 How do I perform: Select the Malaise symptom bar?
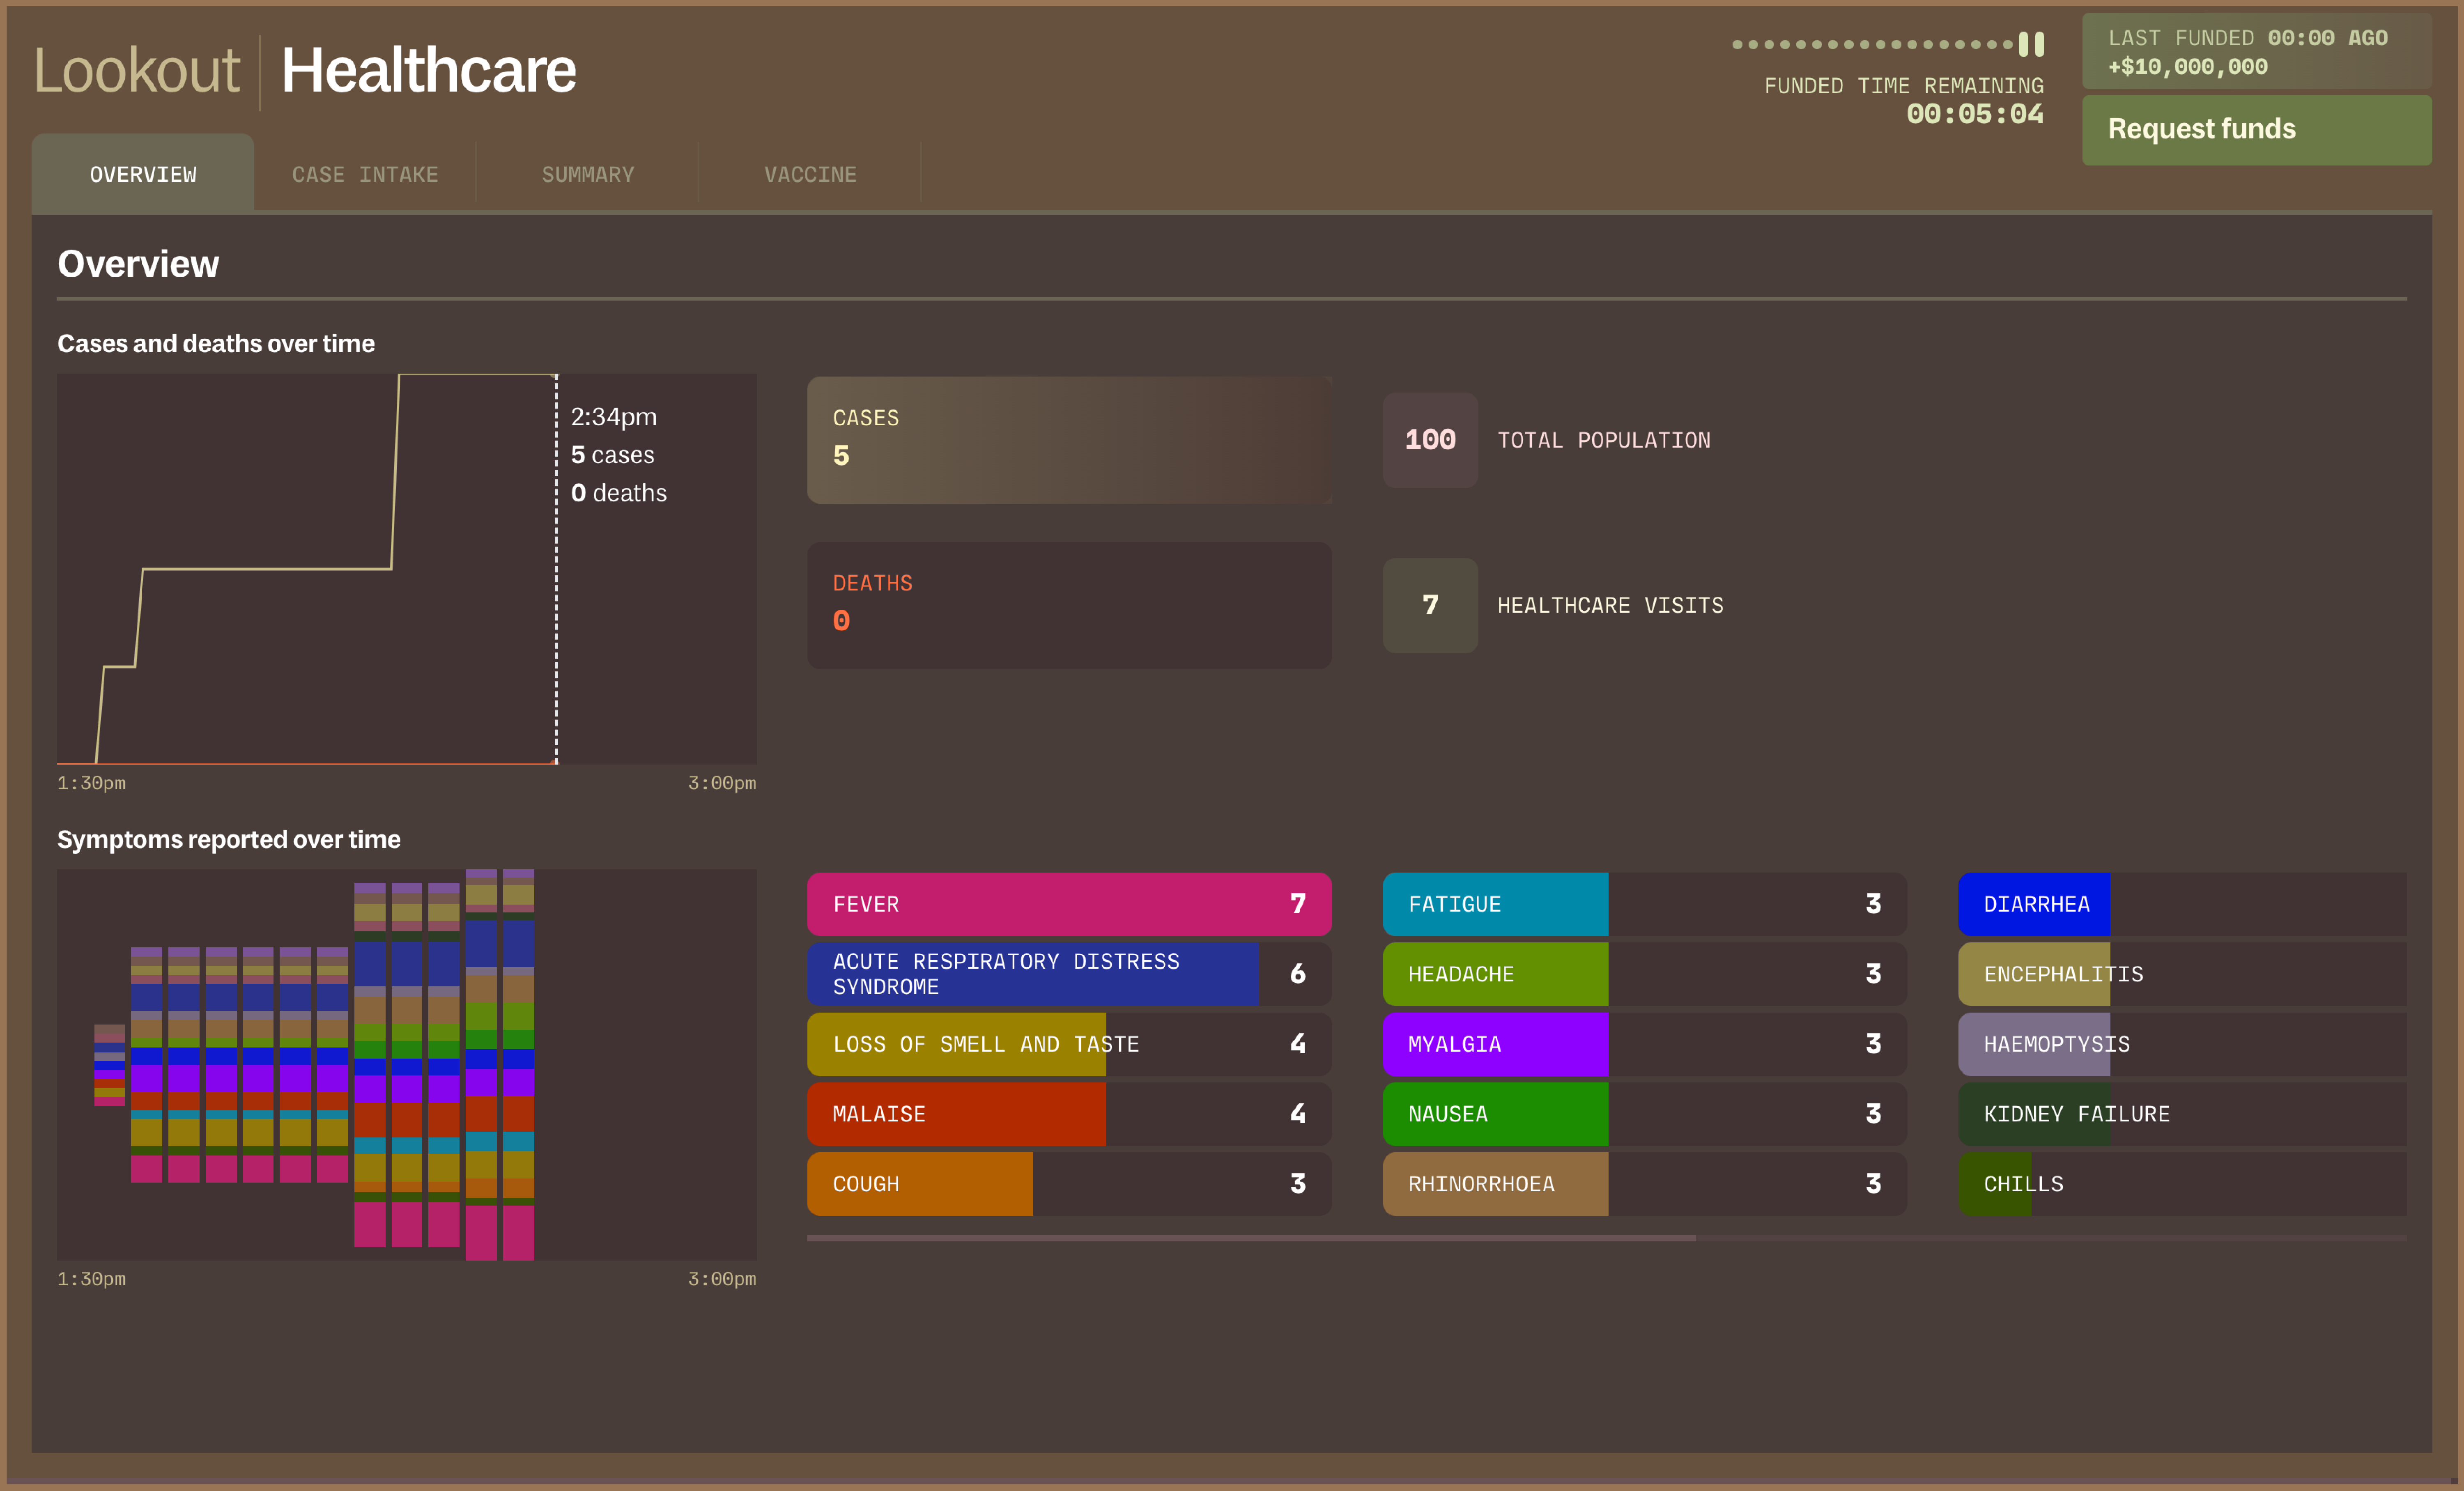point(1069,1114)
